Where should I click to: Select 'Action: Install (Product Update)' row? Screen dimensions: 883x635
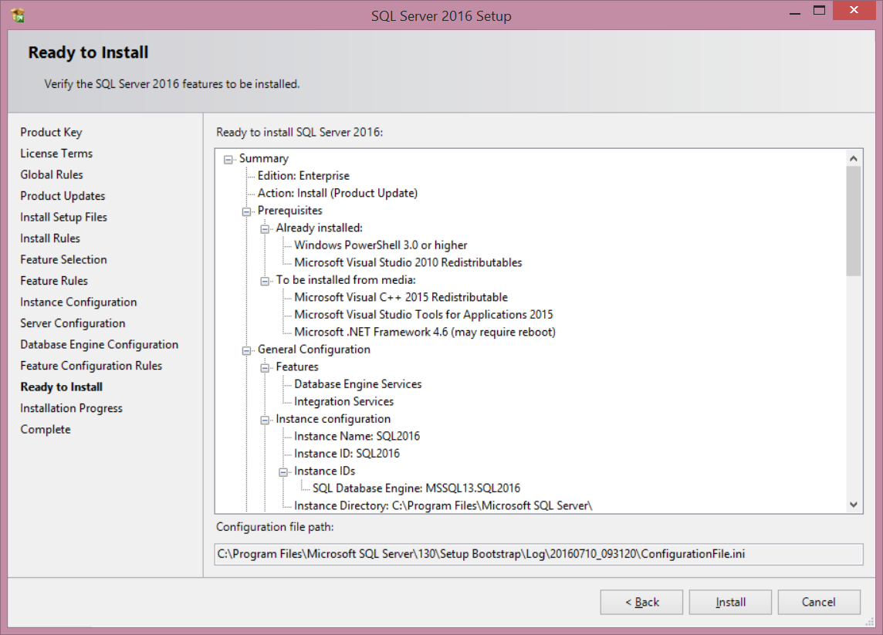[338, 194]
